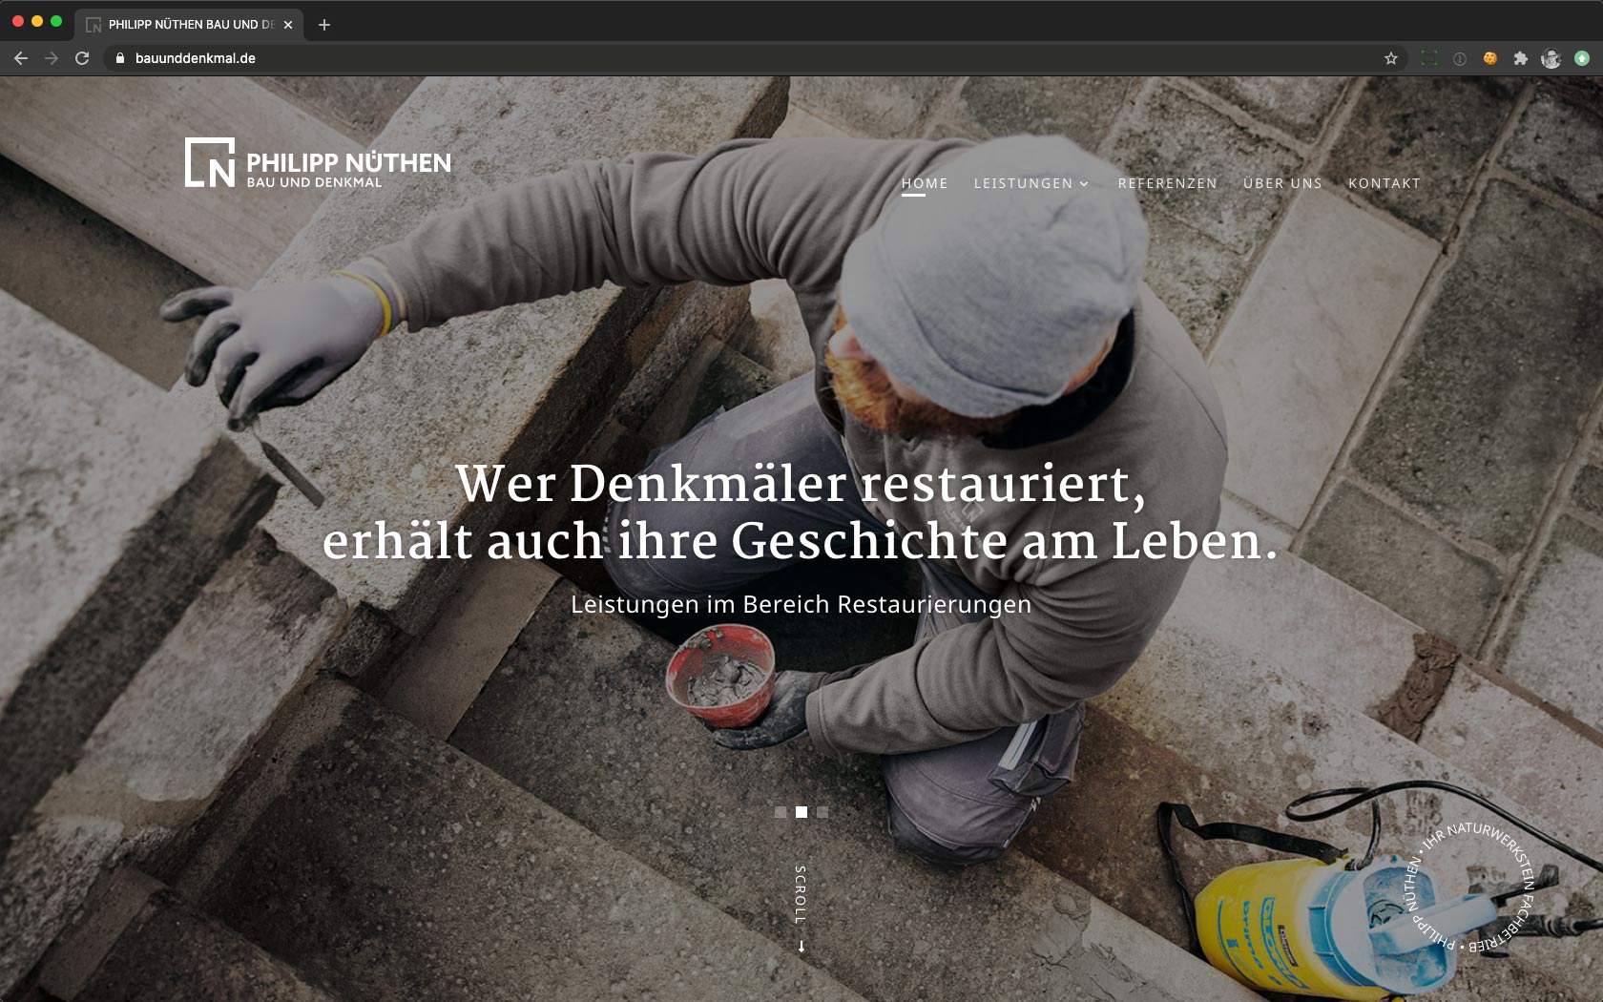1603x1002 pixels.
Task: Open a new tab with the plus button
Action: (x=324, y=25)
